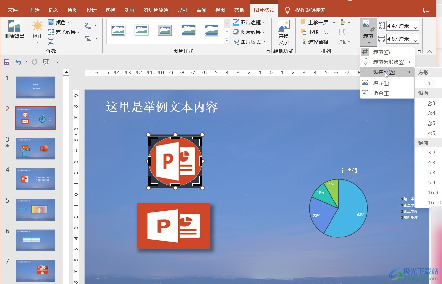Expand the 图片版式 dropdown arrow
Screen dimensions: 442x284
(x=264, y=42)
